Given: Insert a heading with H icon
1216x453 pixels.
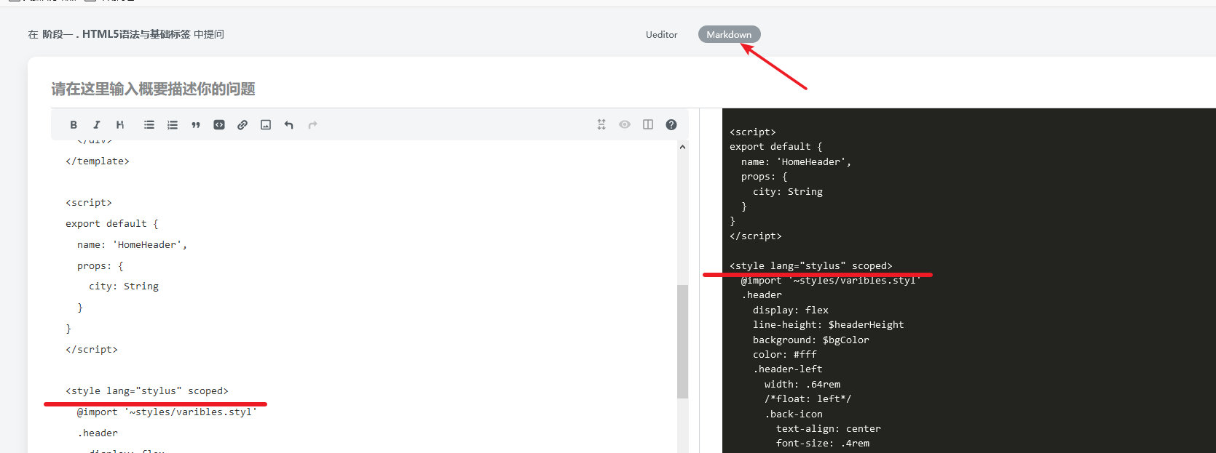Looking at the screenshot, I should point(120,125).
